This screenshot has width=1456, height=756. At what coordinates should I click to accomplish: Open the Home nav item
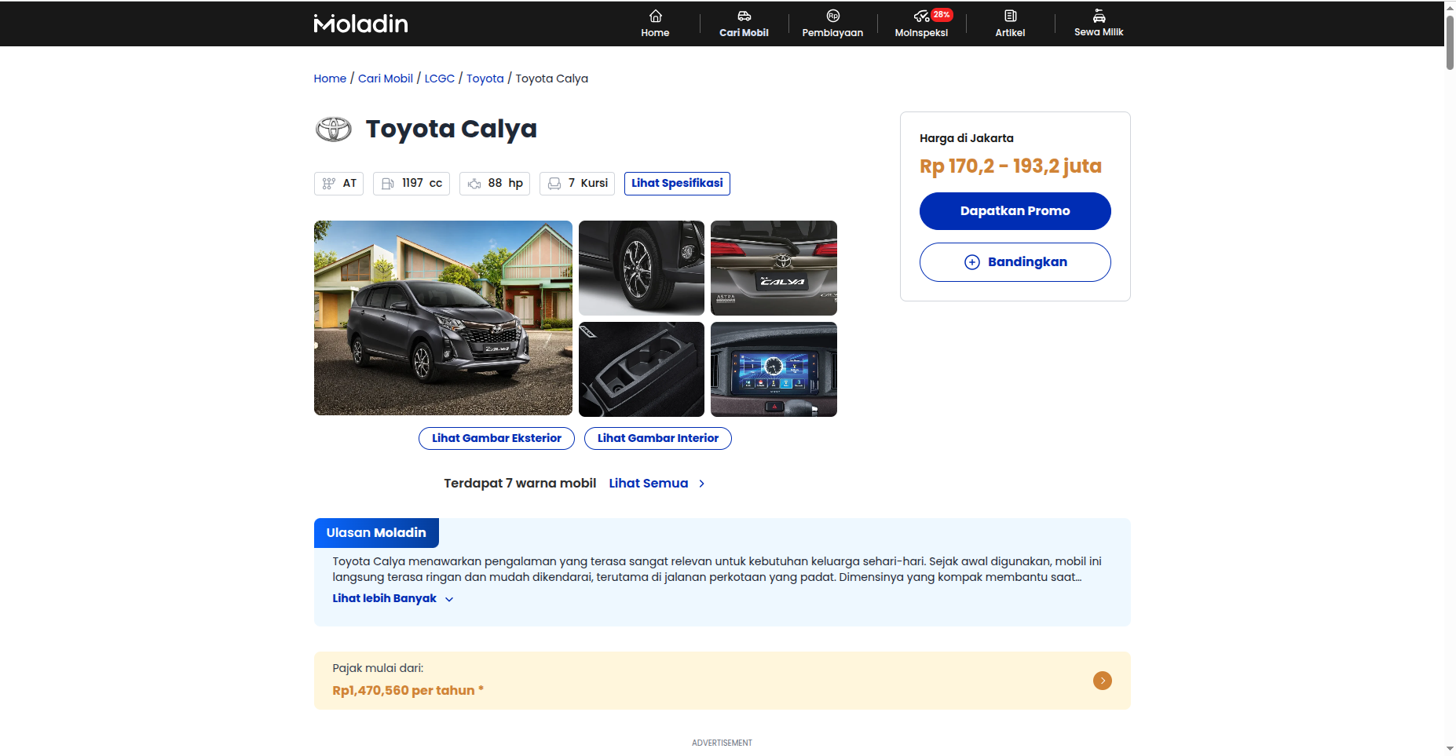coord(655,24)
